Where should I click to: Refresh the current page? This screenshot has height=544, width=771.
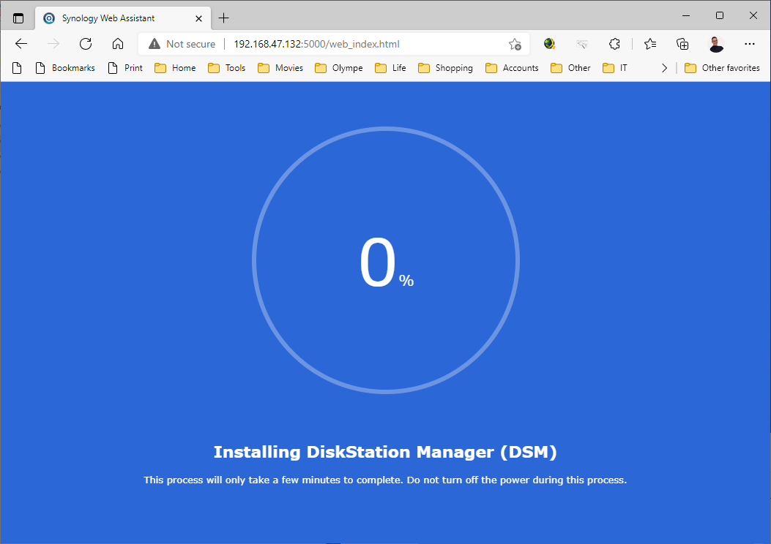tap(86, 44)
